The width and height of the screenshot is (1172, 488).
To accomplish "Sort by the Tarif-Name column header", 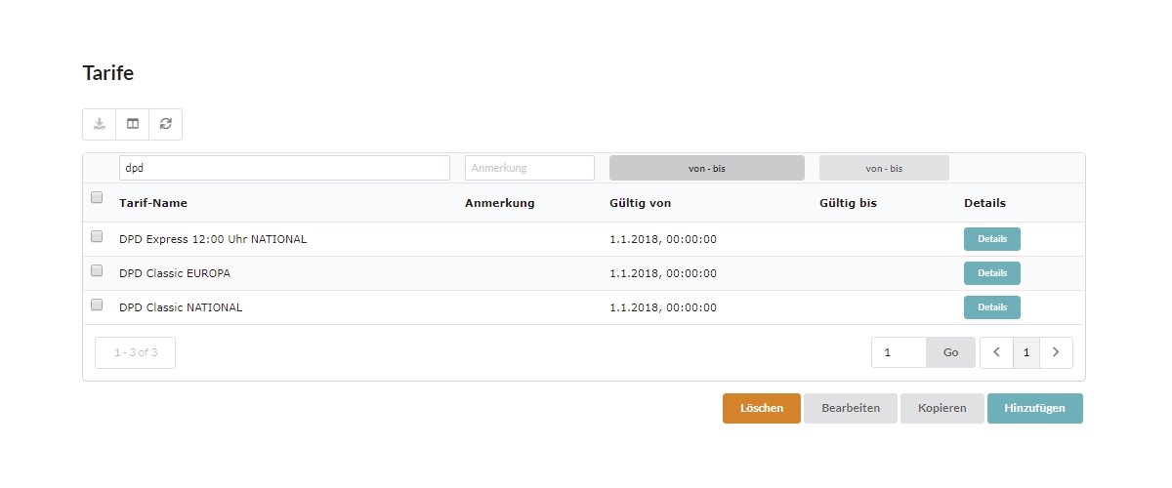I will [153, 203].
